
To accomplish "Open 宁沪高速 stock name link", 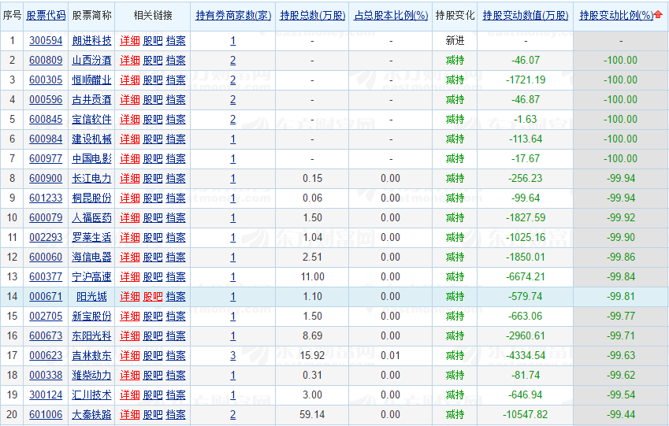I will 91,276.
